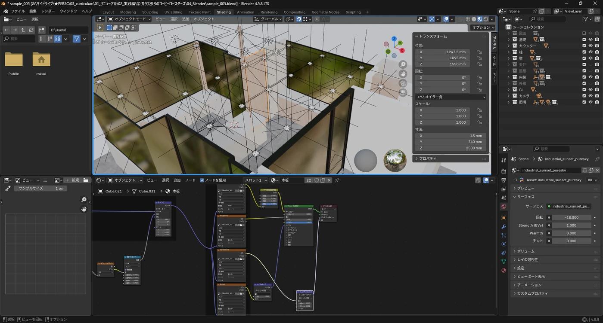Toggle viewport gizmo display button
The image size is (603, 323).
(432, 19)
